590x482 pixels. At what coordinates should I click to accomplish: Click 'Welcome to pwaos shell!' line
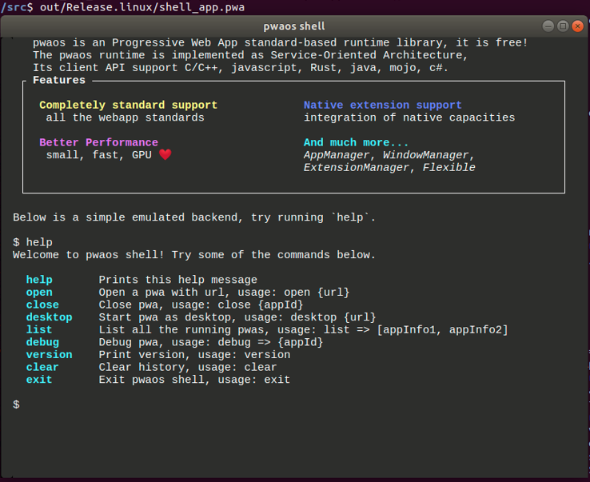194,255
